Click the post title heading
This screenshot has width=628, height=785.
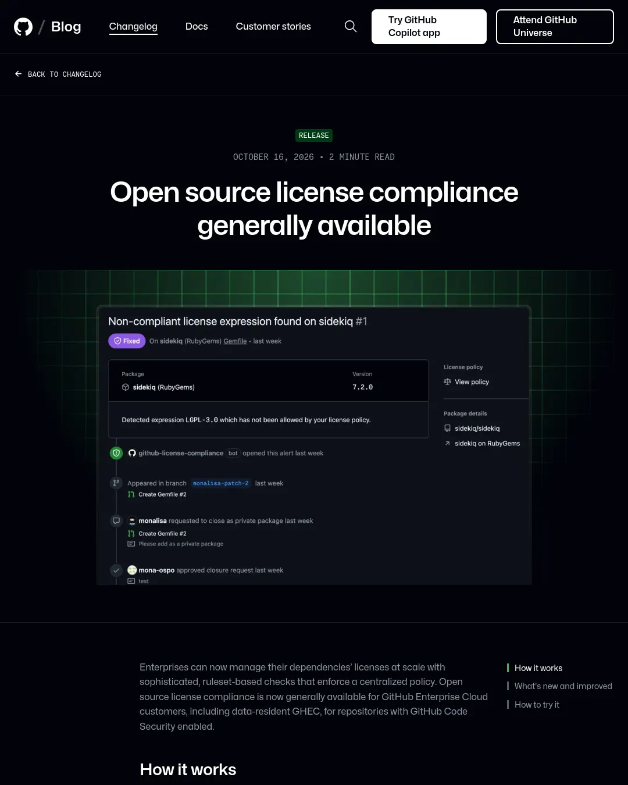pyautogui.click(x=314, y=209)
